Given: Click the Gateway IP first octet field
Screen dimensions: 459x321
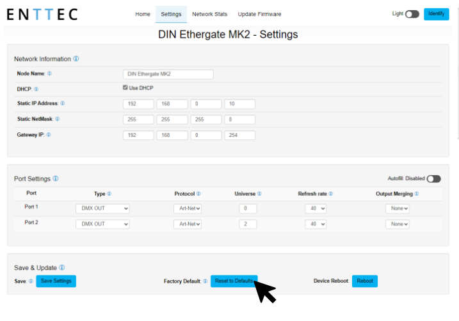Looking at the screenshot, I should coord(138,135).
